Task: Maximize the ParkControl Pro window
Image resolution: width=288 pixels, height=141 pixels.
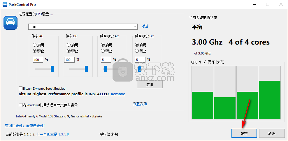Action: coord(268,5)
